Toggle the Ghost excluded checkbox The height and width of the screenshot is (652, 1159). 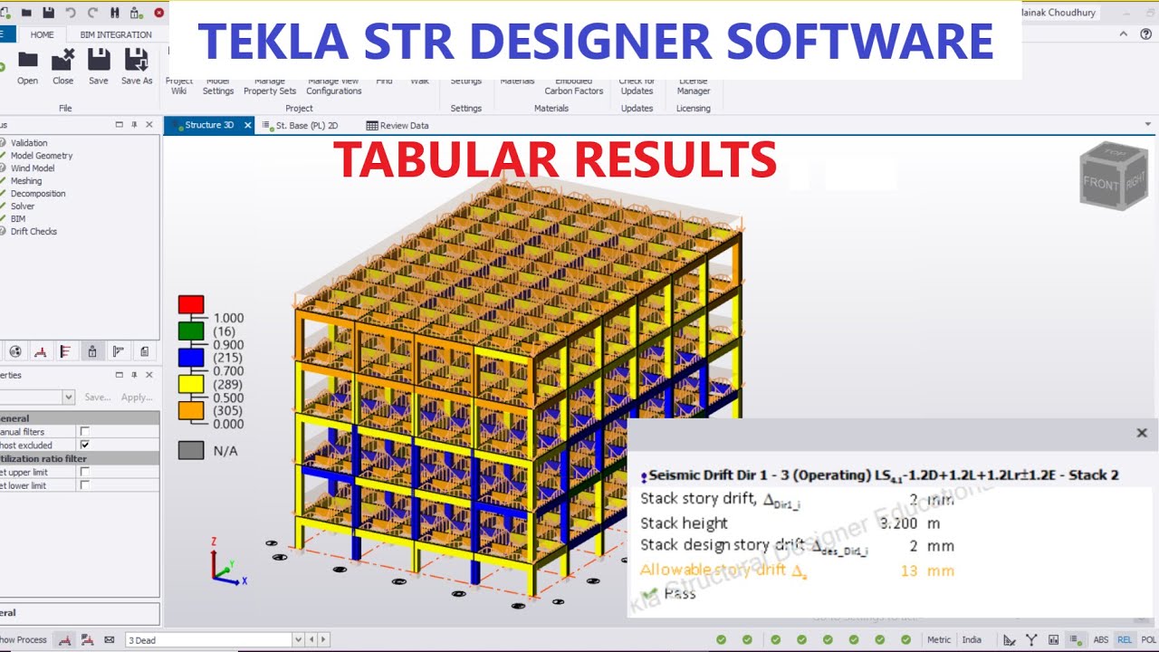click(84, 446)
